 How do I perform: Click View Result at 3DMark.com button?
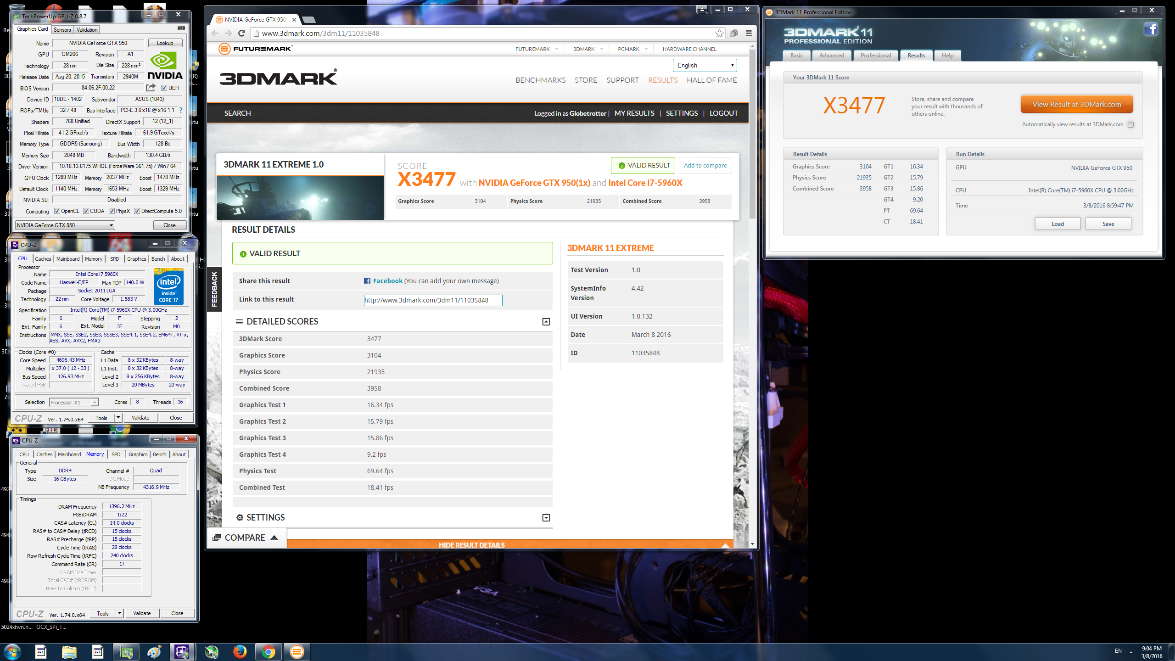(1076, 105)
